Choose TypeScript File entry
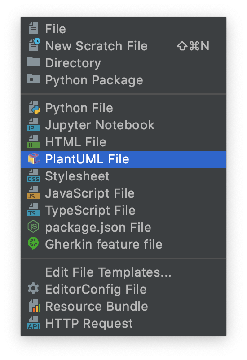This screenshot has width=247, height=360. (123, 211)
